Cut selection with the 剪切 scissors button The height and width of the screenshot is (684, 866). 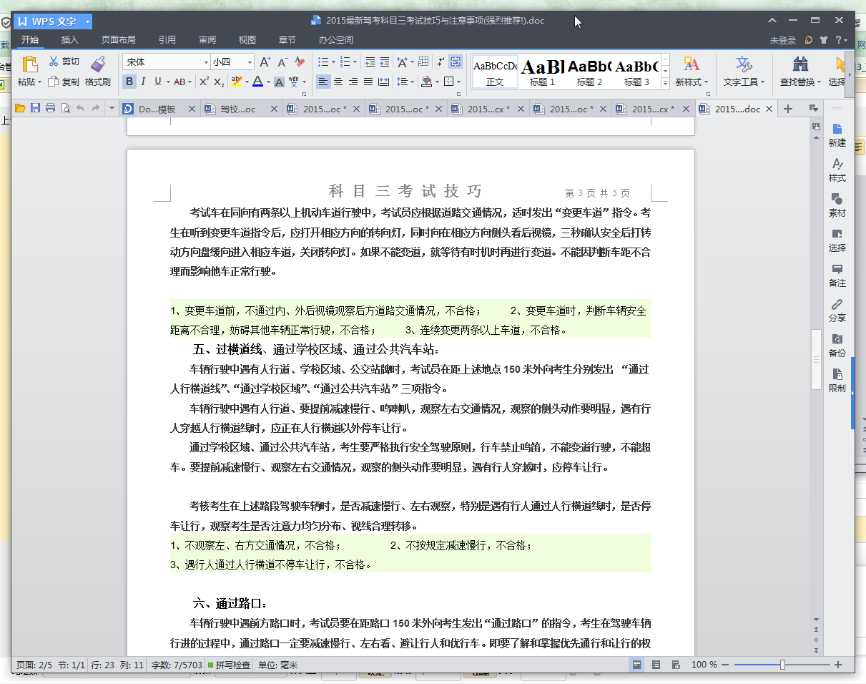pos(64,62)
